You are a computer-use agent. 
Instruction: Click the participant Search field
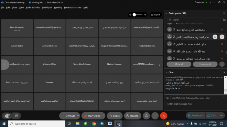194,20
